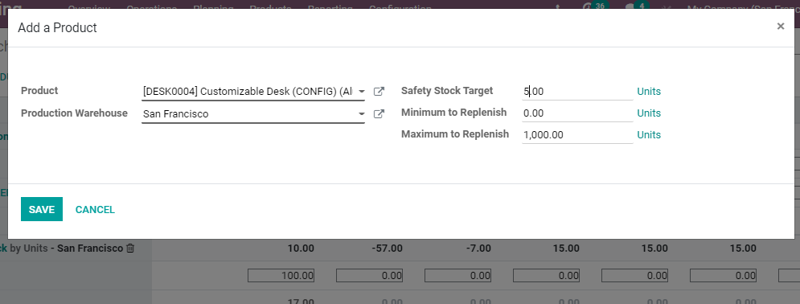Viewport: 800px width, 304px height.
Task: Click the 0.00 field below -57.00
Action: click(369, 276)
